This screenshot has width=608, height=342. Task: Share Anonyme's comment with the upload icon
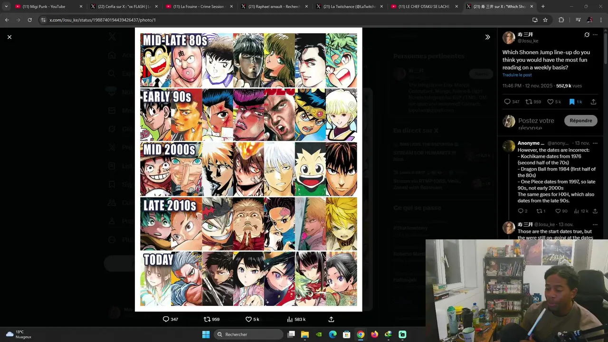click(x=595, y=211)
